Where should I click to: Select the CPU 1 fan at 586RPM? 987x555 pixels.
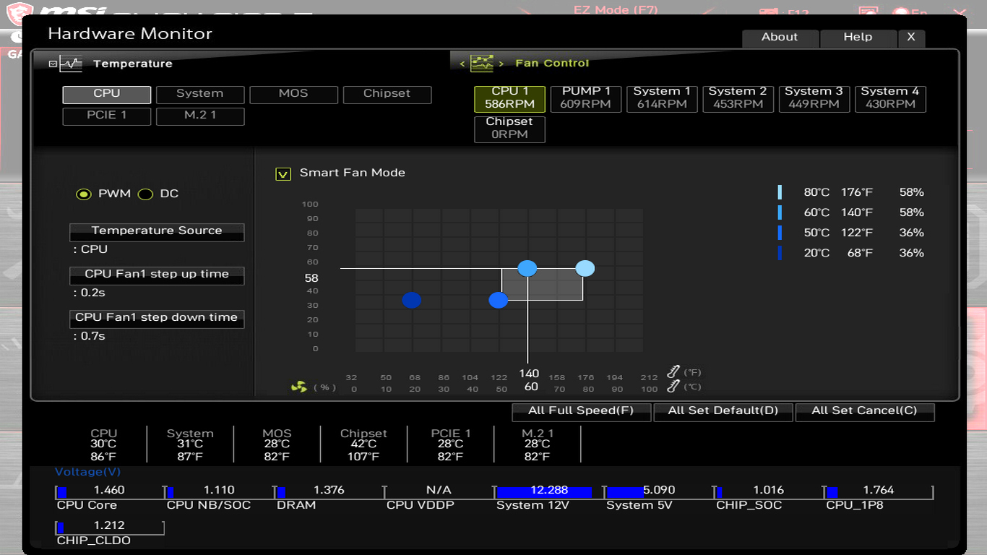click(509, 99)
